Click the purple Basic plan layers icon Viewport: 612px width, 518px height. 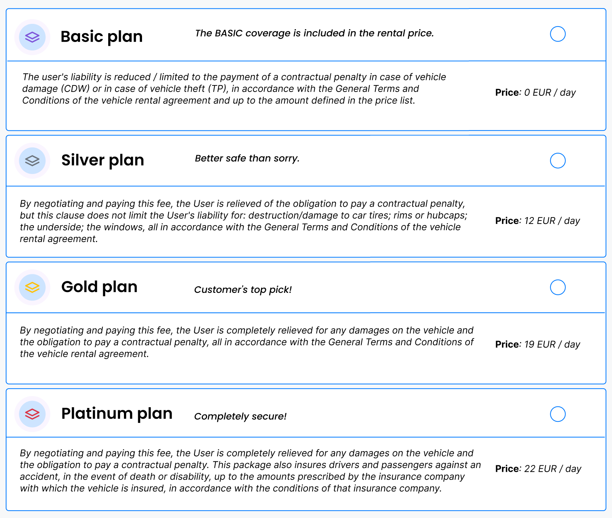click(32, 37)
